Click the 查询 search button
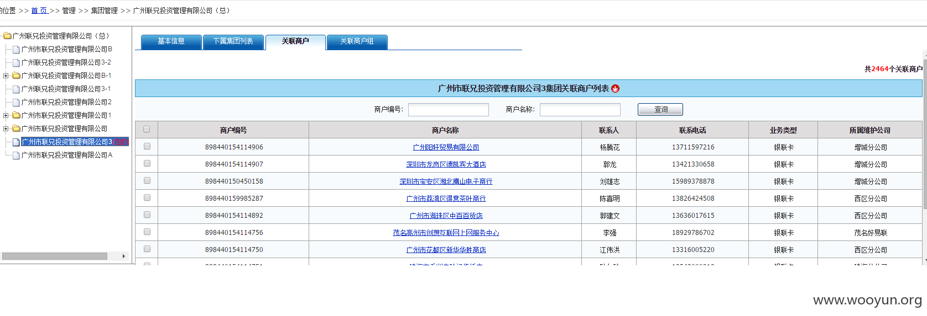The image size is (927, 316). click(x=660, y=109)
